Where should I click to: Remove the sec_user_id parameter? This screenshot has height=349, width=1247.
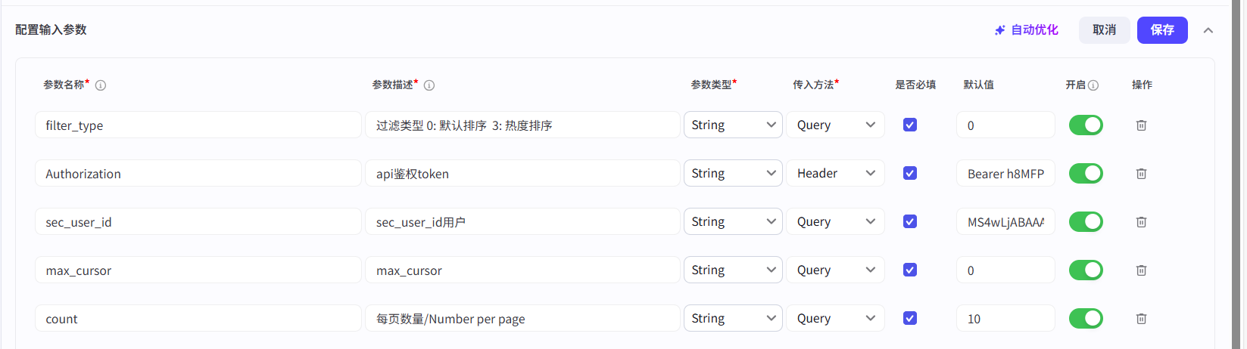(1141, 222)
